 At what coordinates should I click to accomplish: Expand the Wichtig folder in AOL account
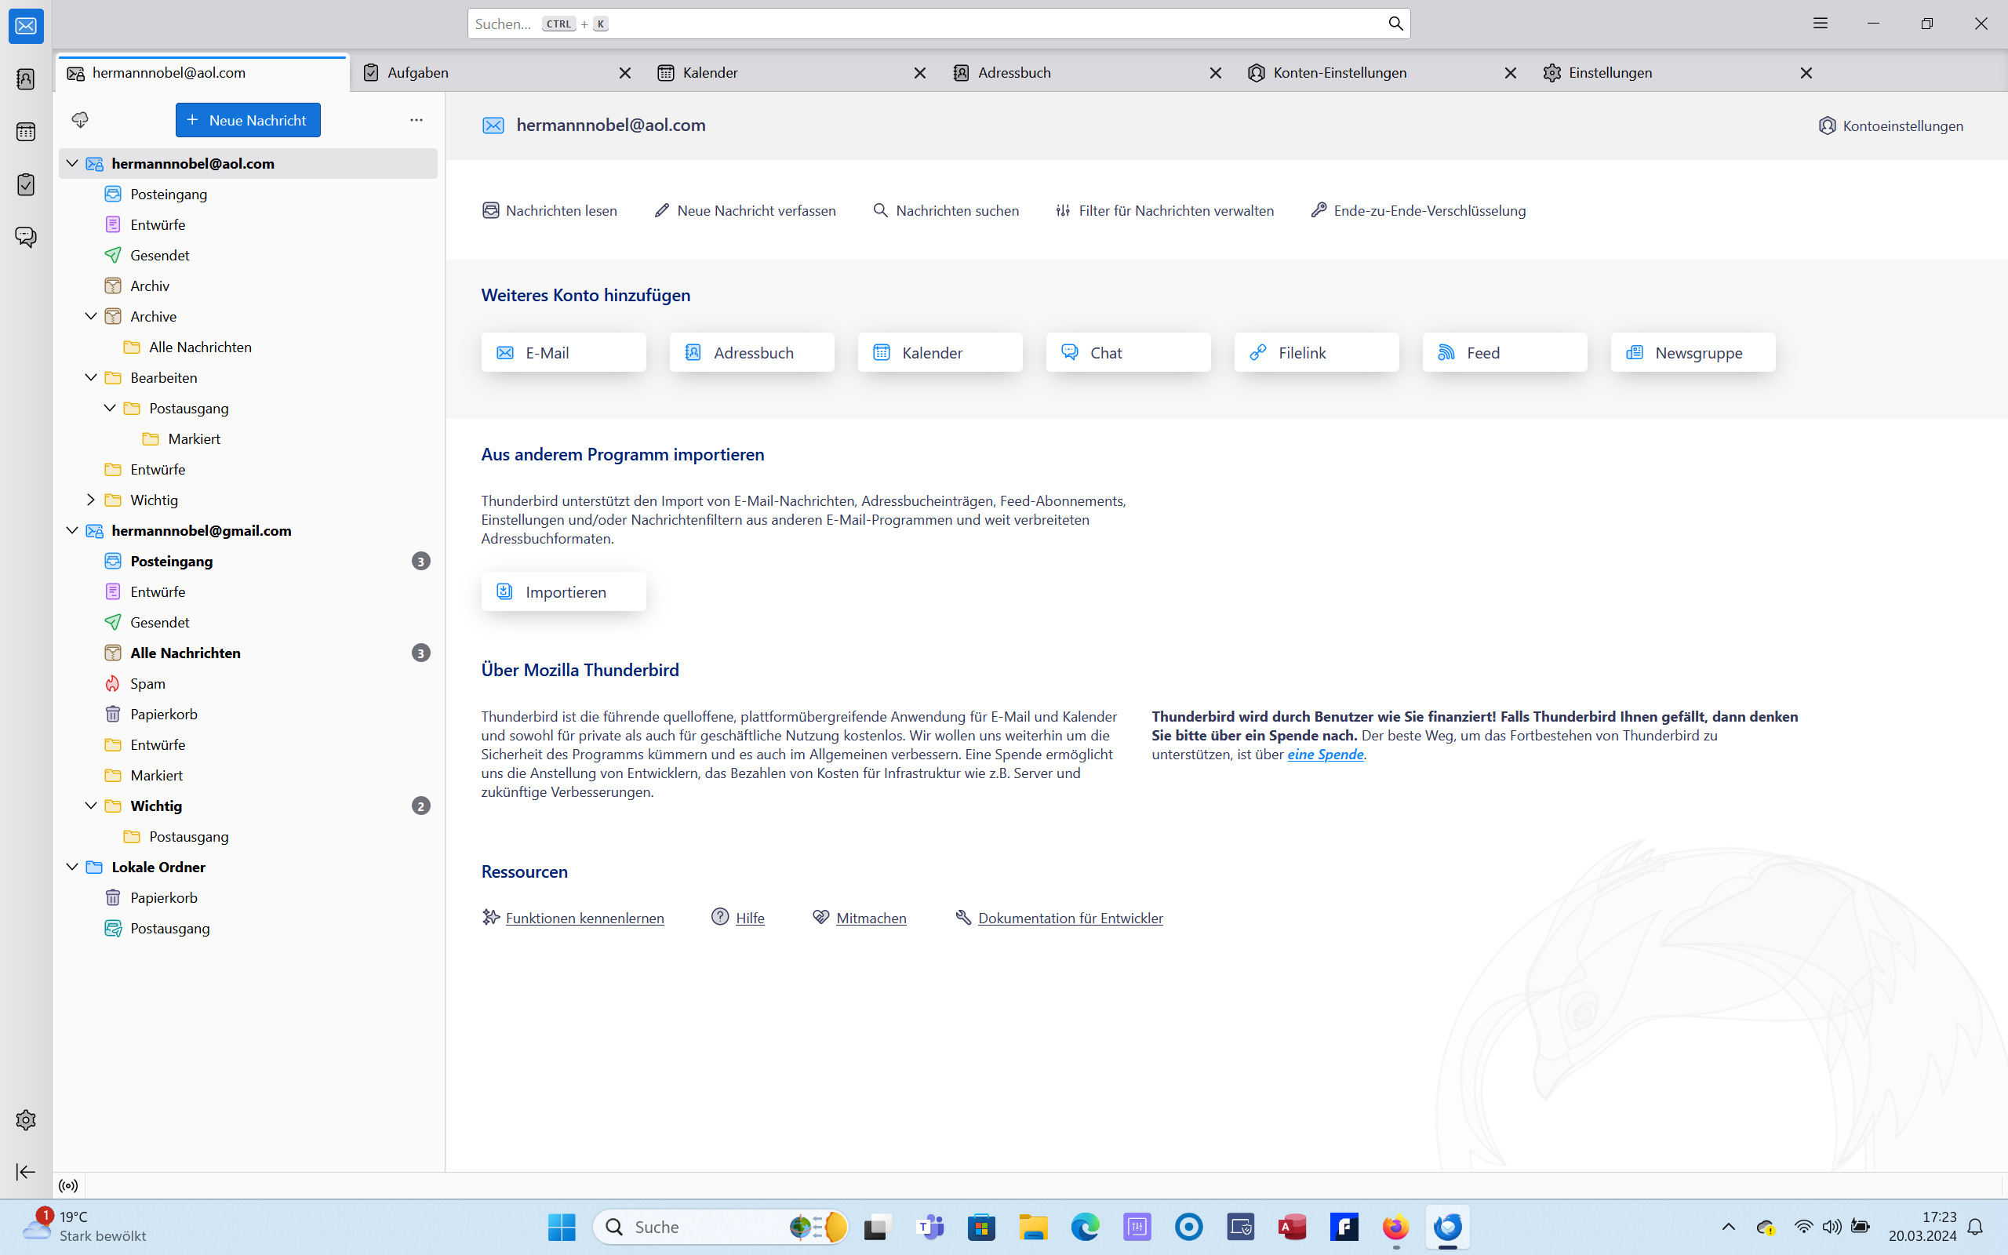coord(91,500)
